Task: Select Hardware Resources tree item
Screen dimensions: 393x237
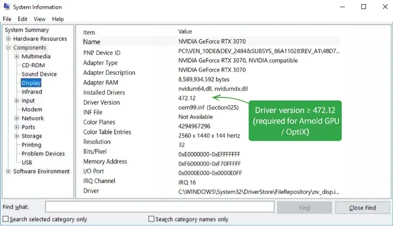Action: 40,39
